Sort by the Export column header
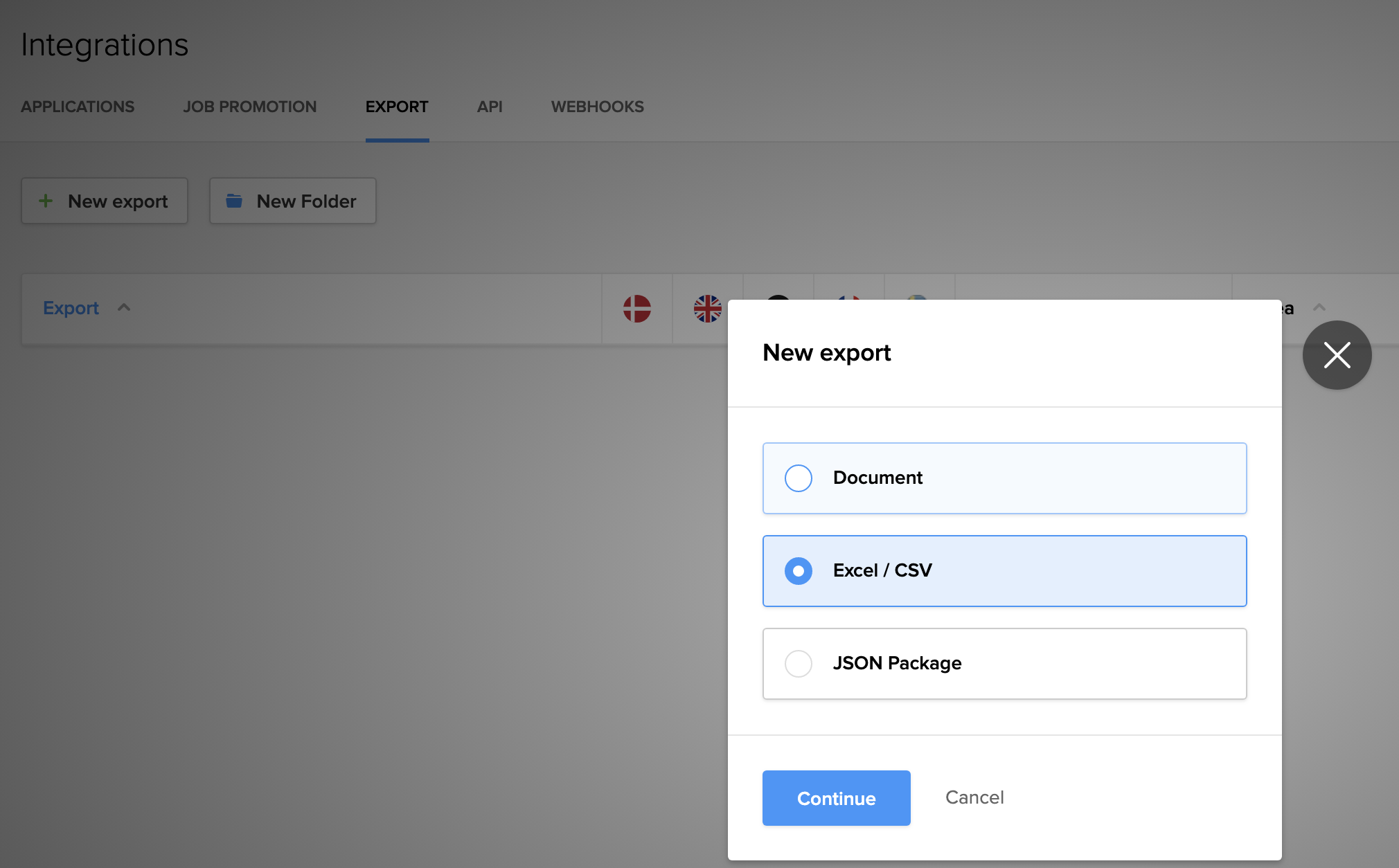 click(71, 308)
